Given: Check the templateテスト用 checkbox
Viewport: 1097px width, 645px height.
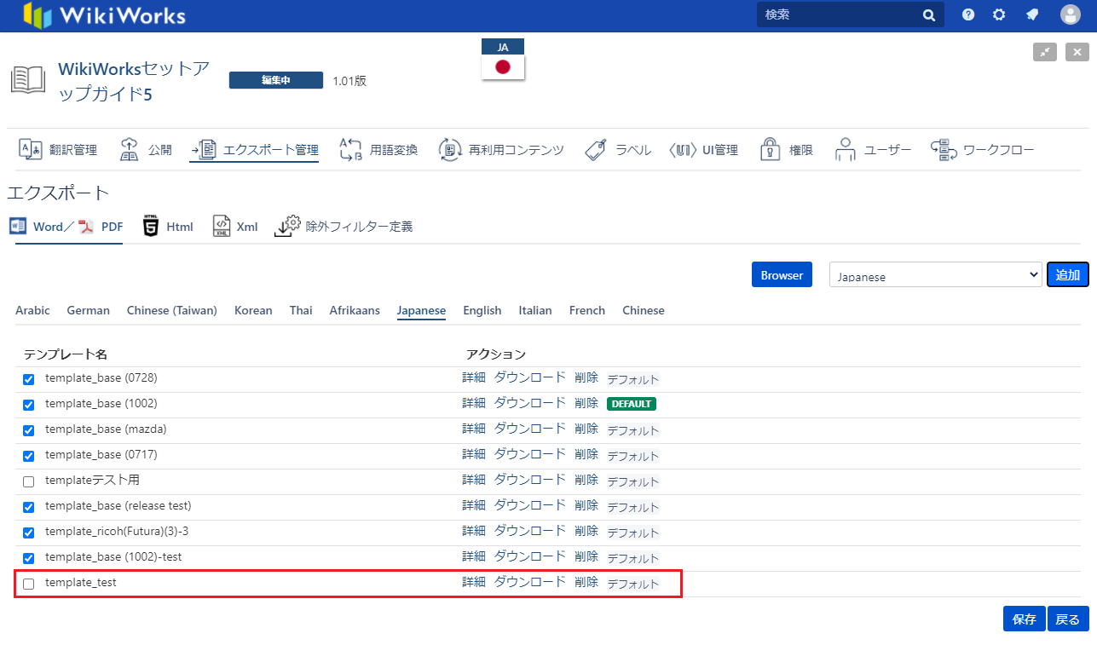Looking at the screenshot, I should (x=28, y=481).
